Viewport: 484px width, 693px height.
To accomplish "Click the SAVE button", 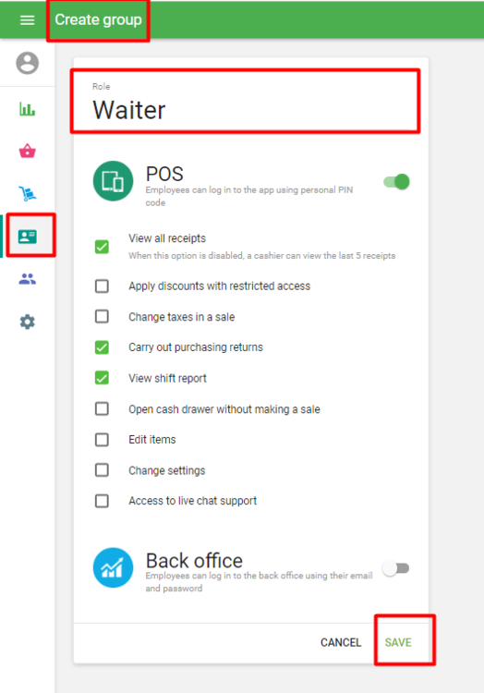I will [x=398, y=642].
